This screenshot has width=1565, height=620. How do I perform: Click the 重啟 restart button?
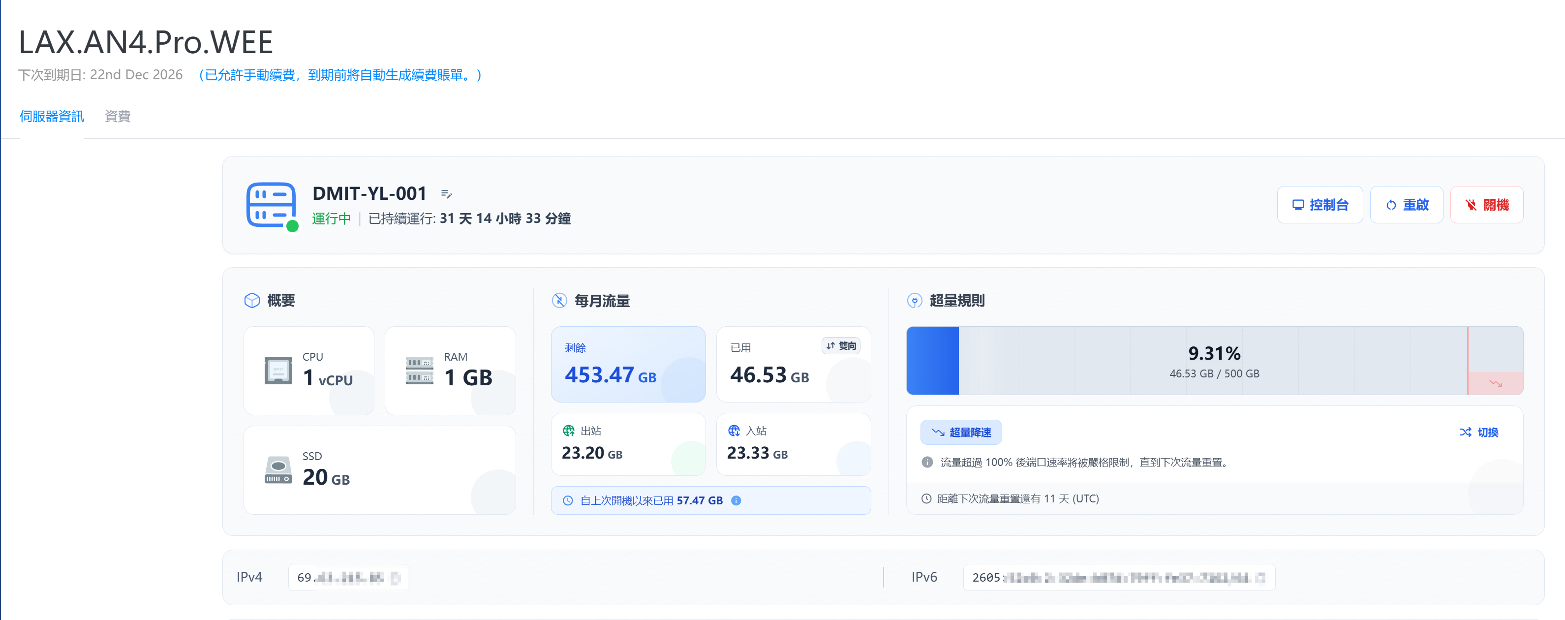tap(1406, 205)
